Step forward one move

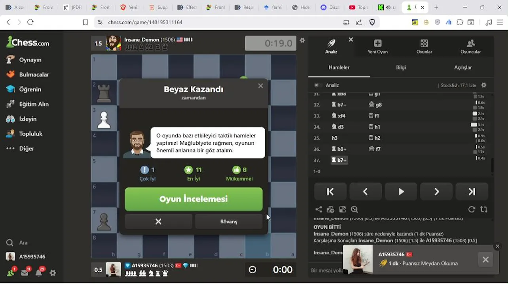pyautogui.click(x=436, y=192)
